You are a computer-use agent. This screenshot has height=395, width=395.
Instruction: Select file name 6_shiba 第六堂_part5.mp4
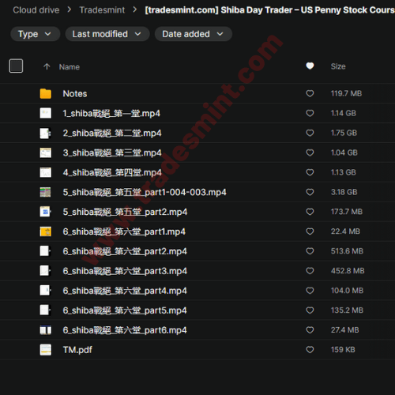pos(125,310)
